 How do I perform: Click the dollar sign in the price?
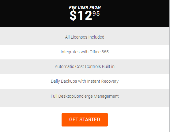73,15
